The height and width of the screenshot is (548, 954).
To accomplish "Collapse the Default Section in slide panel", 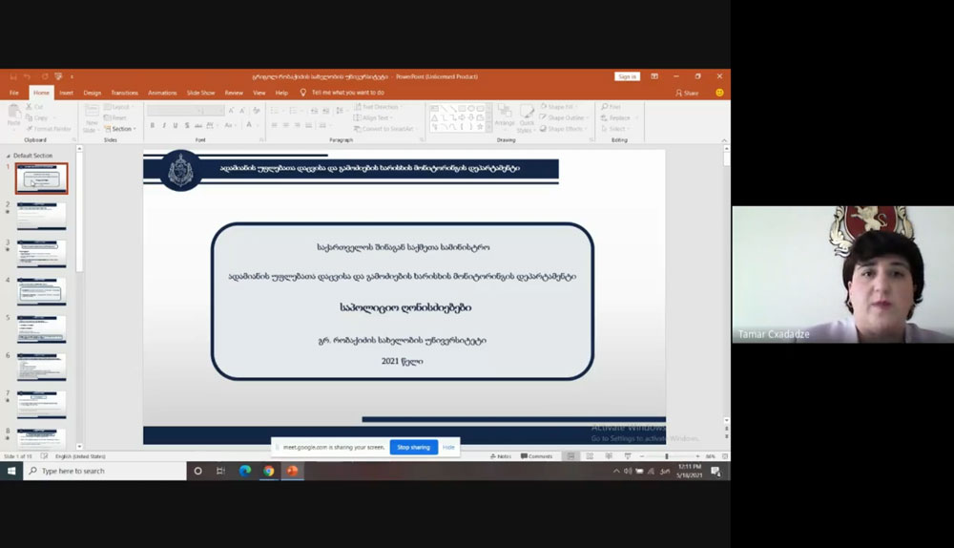I will pyautogui.click(x=10, y=155).
